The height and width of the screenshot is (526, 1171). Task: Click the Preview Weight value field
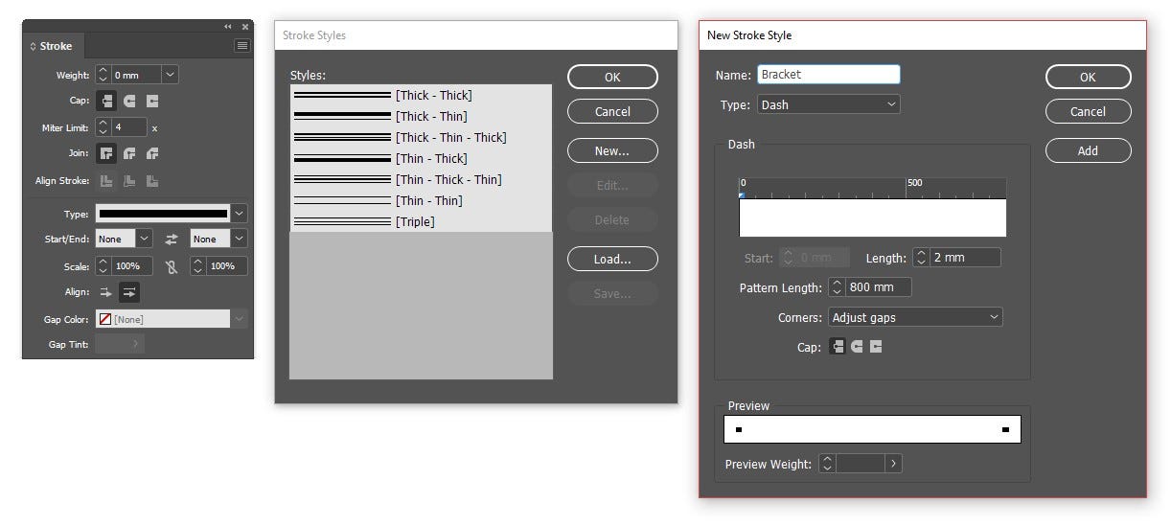click(x=861, y=464)
